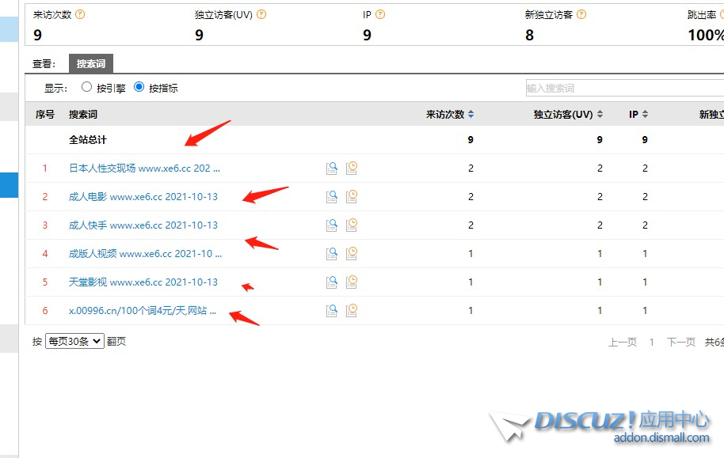Open the x.00996.cn search term link
The image size is (724, 458).
pos(143,311)
